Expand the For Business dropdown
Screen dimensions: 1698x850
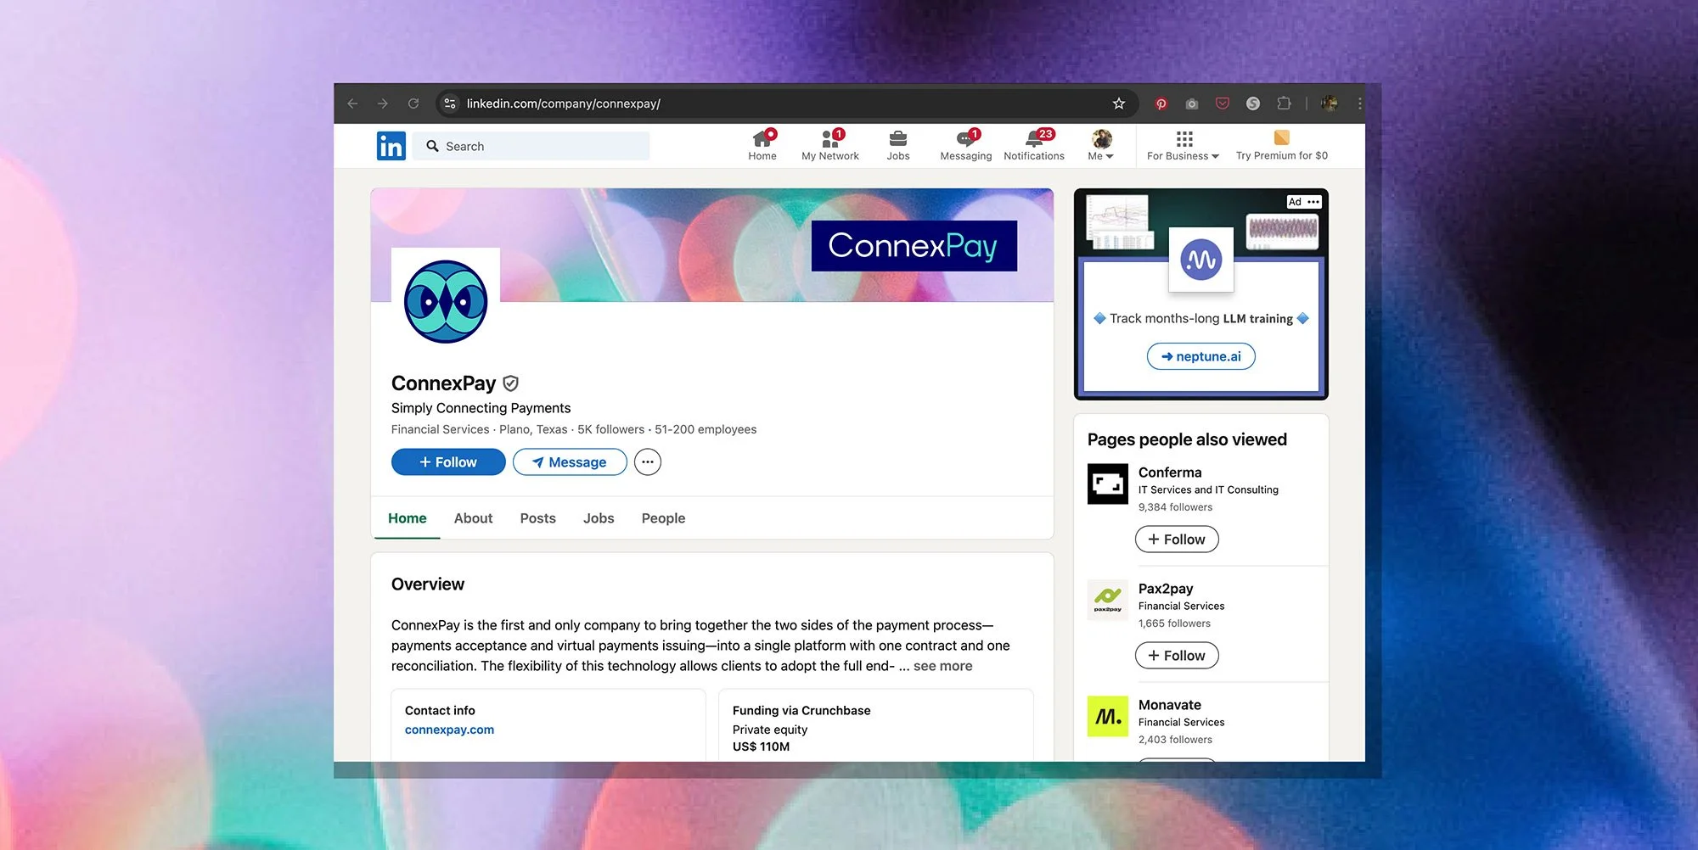tap(1183, 145)
